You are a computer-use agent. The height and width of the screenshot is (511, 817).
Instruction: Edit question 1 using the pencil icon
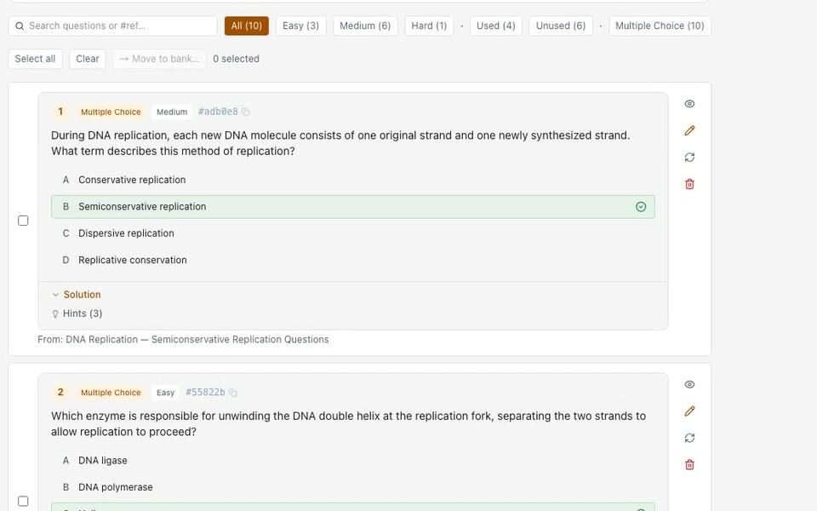[x=689, y=130]
